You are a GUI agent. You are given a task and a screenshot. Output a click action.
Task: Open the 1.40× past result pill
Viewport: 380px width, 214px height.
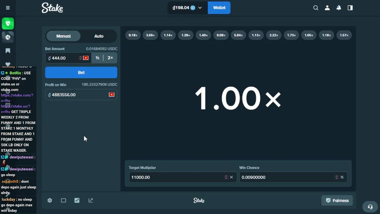click(x=203, y=35)
